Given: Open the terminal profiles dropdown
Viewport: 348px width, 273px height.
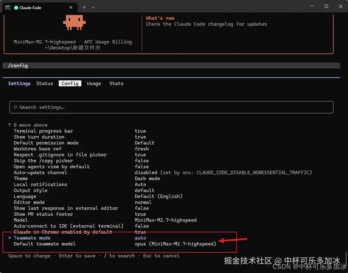Looking at the screenshot, I should pos(93,7).
